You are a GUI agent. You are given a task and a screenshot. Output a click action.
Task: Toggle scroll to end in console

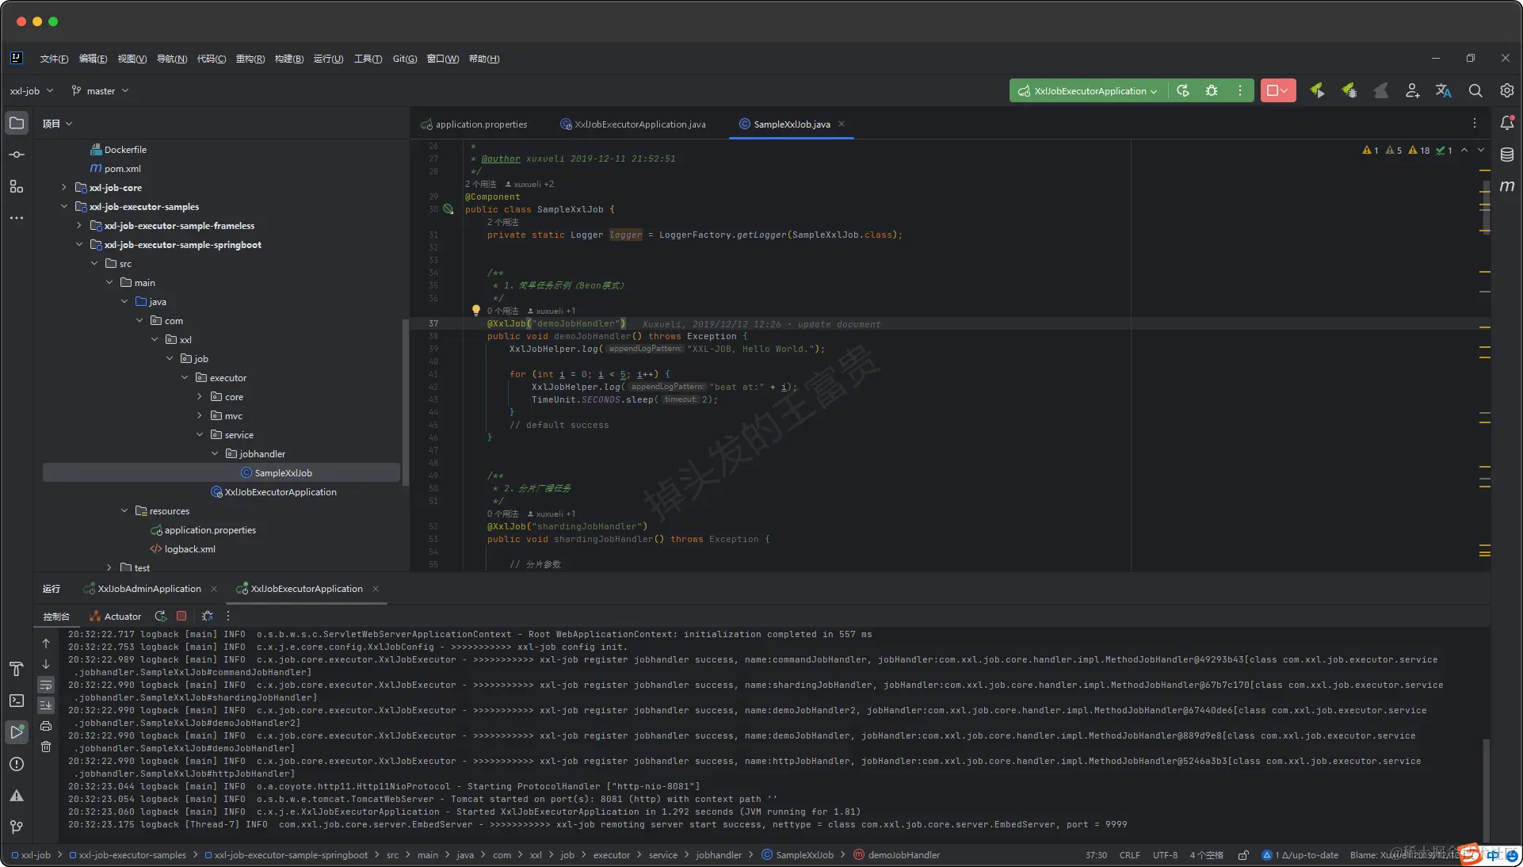(x=46, y=705)
